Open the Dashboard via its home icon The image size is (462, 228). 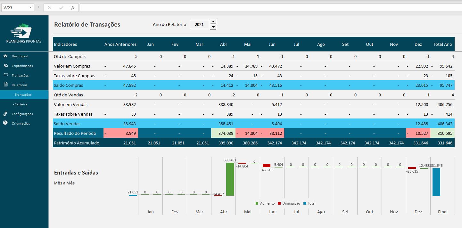coord(5,56)
